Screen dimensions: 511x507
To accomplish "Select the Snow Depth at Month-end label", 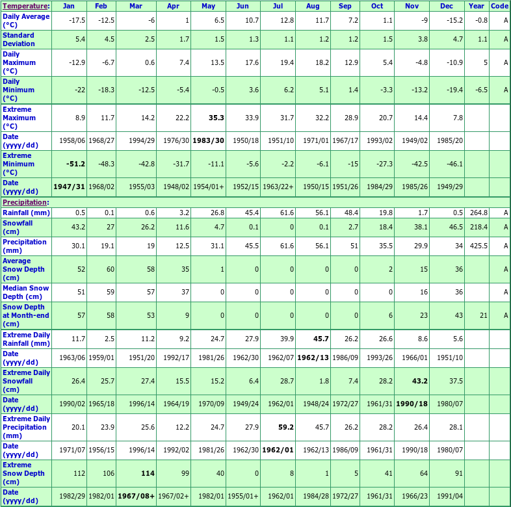I will [25, 315].
